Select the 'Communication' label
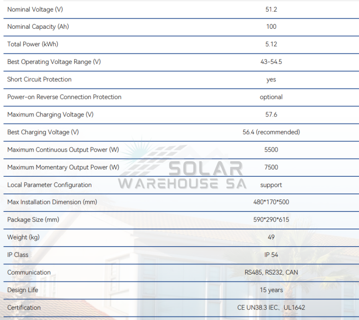 (x=29, y=273)
